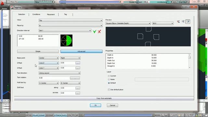Open the Axis Y offset dropdown
The width and height of the screenshot is (208, 117).
(x=48, y=68)
